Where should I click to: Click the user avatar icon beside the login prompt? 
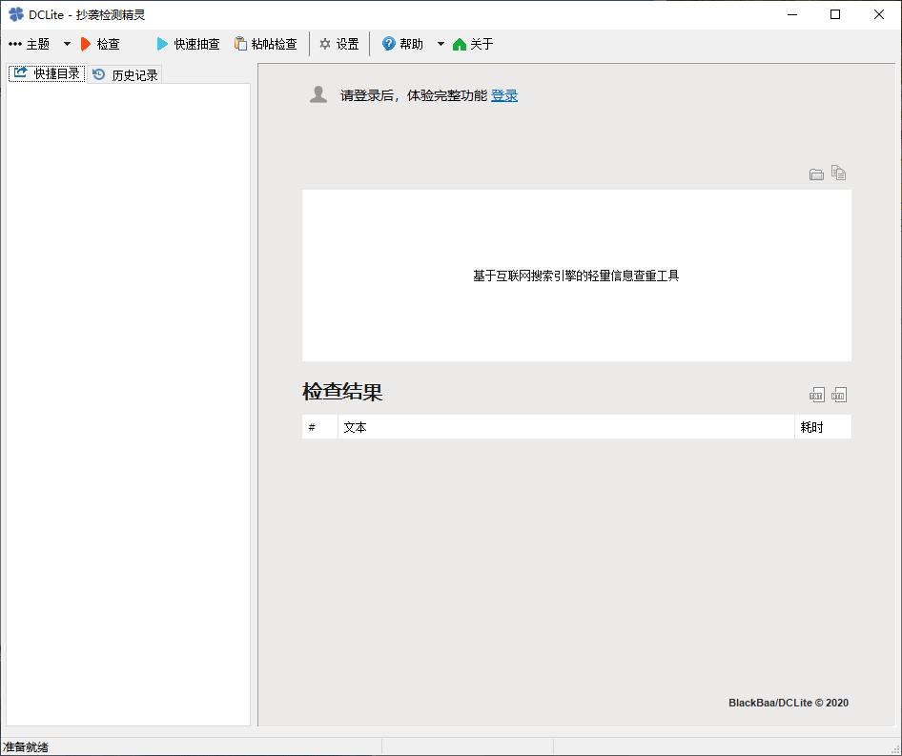(318, 92)
